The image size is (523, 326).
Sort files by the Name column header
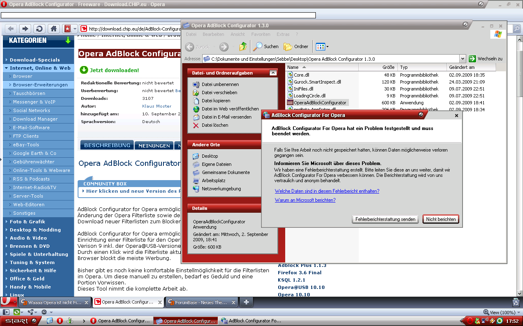pyautogui.click(x=322, y=67)
